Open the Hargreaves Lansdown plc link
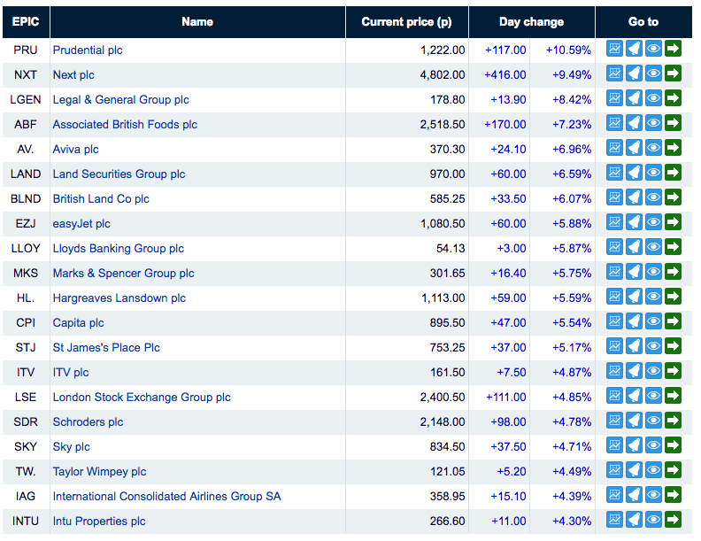This screenshot has width=701, height=541. click(119, 298)
